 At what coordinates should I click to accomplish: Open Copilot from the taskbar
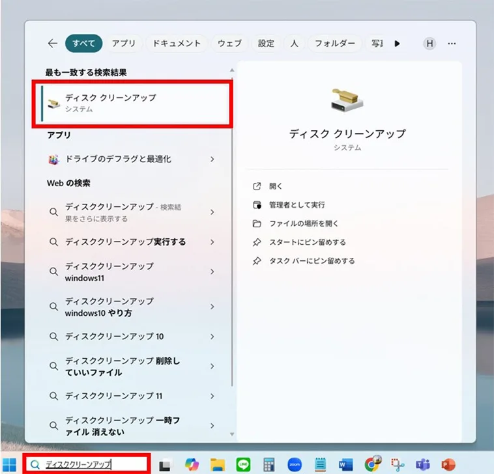point(192,464)
